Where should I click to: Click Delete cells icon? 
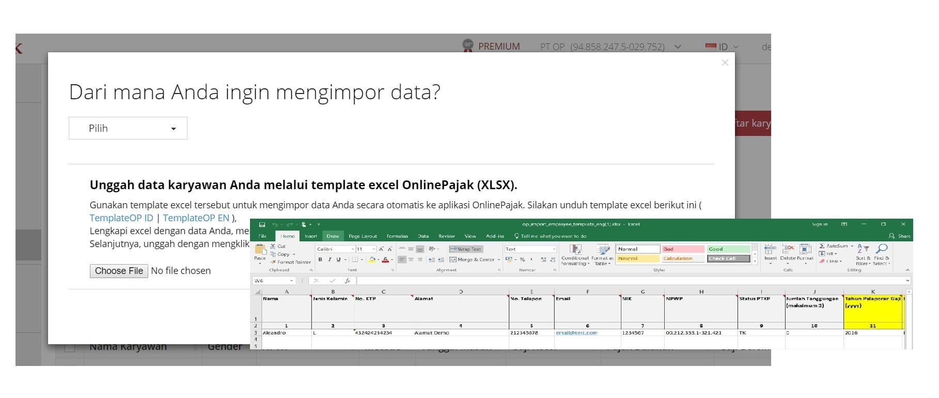click(x=788, y=249)
